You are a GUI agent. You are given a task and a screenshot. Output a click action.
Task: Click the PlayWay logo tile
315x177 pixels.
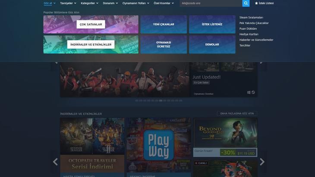coord(158,145)
